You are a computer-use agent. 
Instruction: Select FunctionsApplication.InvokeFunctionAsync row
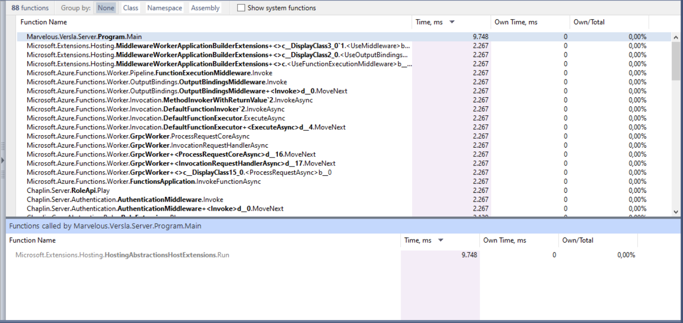tap(344, 181)
